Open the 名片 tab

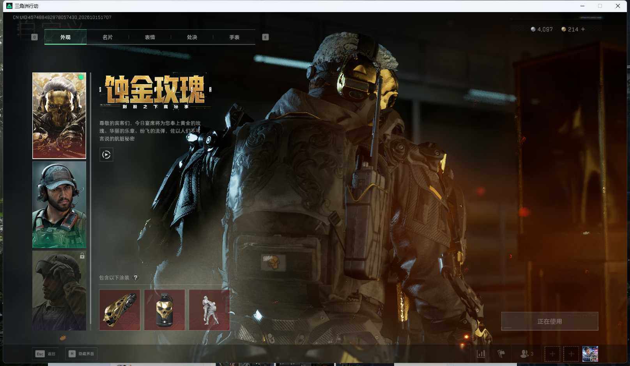[x=108, y=37]
